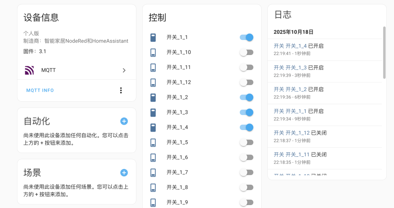This screenshot has width=394, height=208.
Task: Switch off the 开关_1_4 toggle
Action: [247, 127]
